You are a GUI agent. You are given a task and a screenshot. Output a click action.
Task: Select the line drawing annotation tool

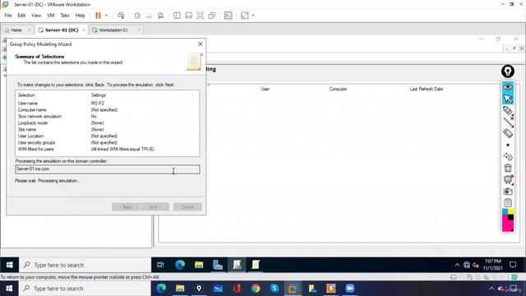pyautogui.click(x=508, y=122)
